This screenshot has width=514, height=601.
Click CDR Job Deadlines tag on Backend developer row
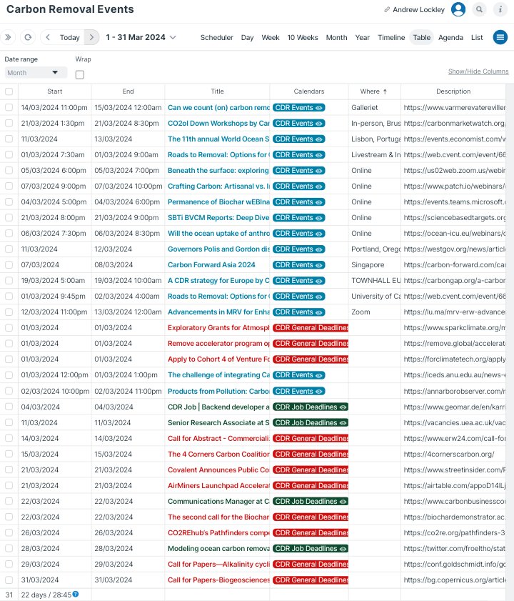(311, 407)
